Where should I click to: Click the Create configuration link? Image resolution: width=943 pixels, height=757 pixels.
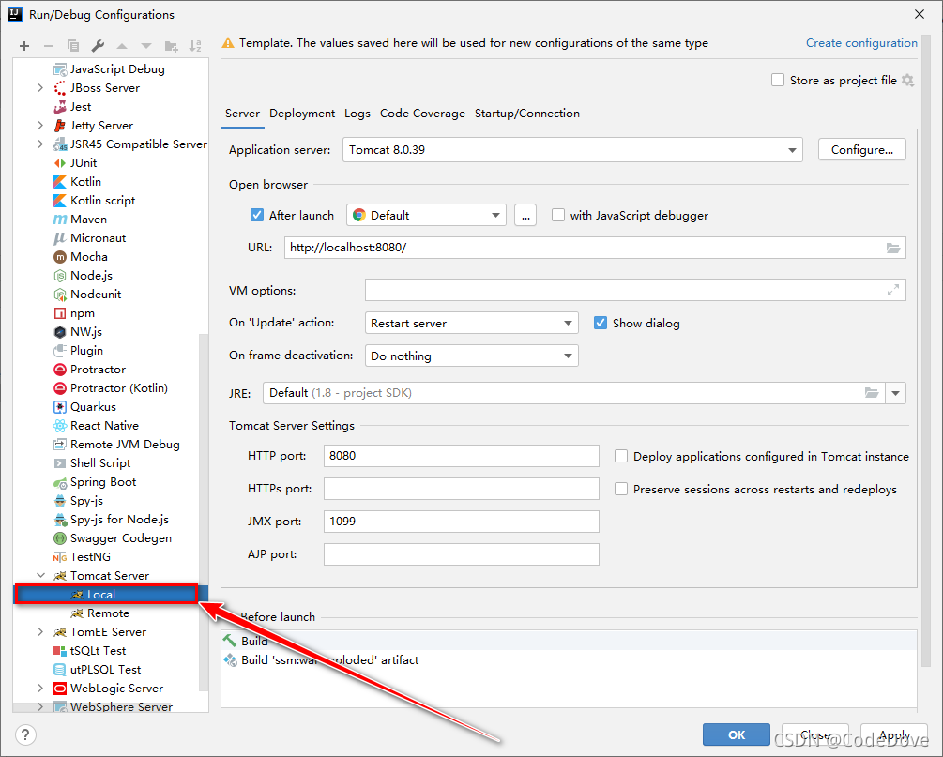[861, 43]
